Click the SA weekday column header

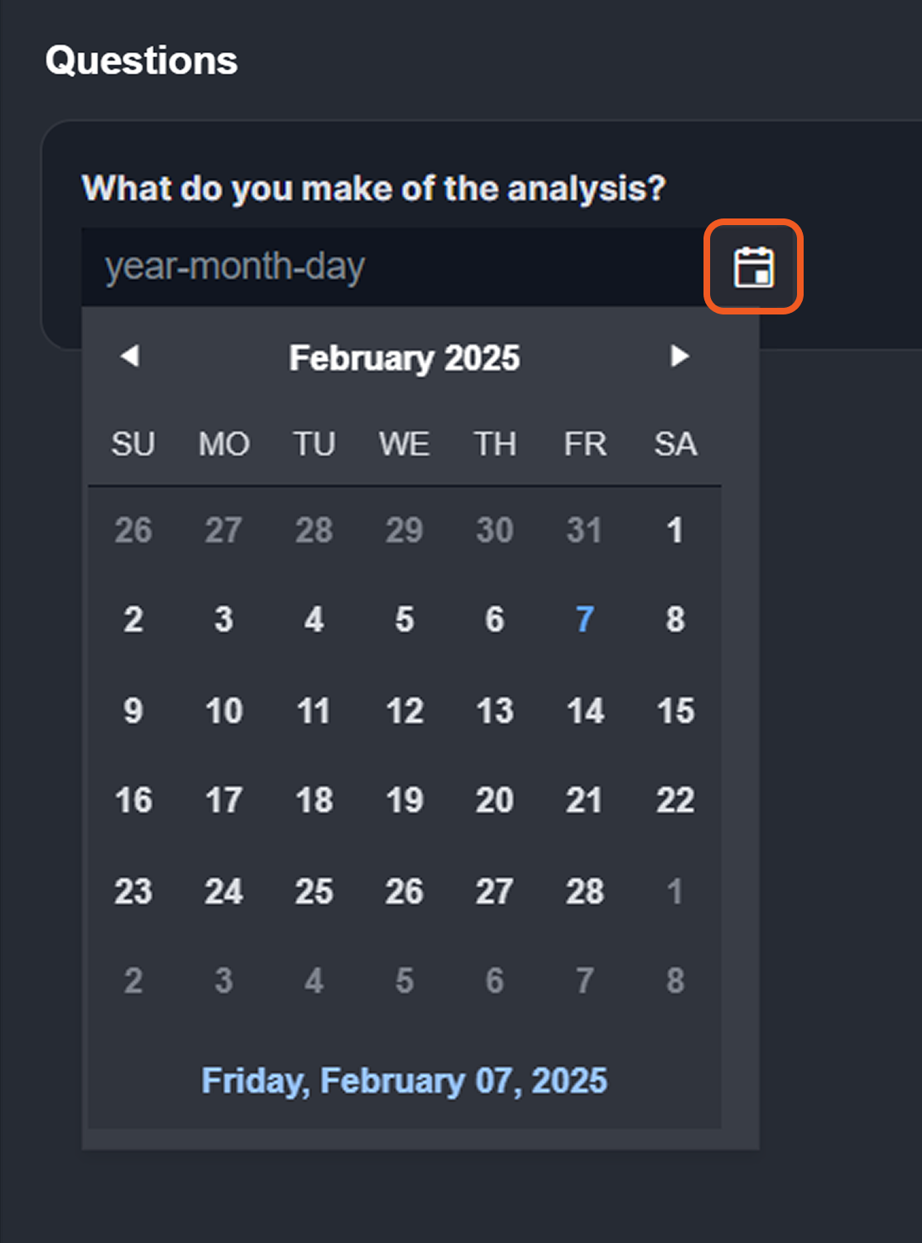point(675,444)
